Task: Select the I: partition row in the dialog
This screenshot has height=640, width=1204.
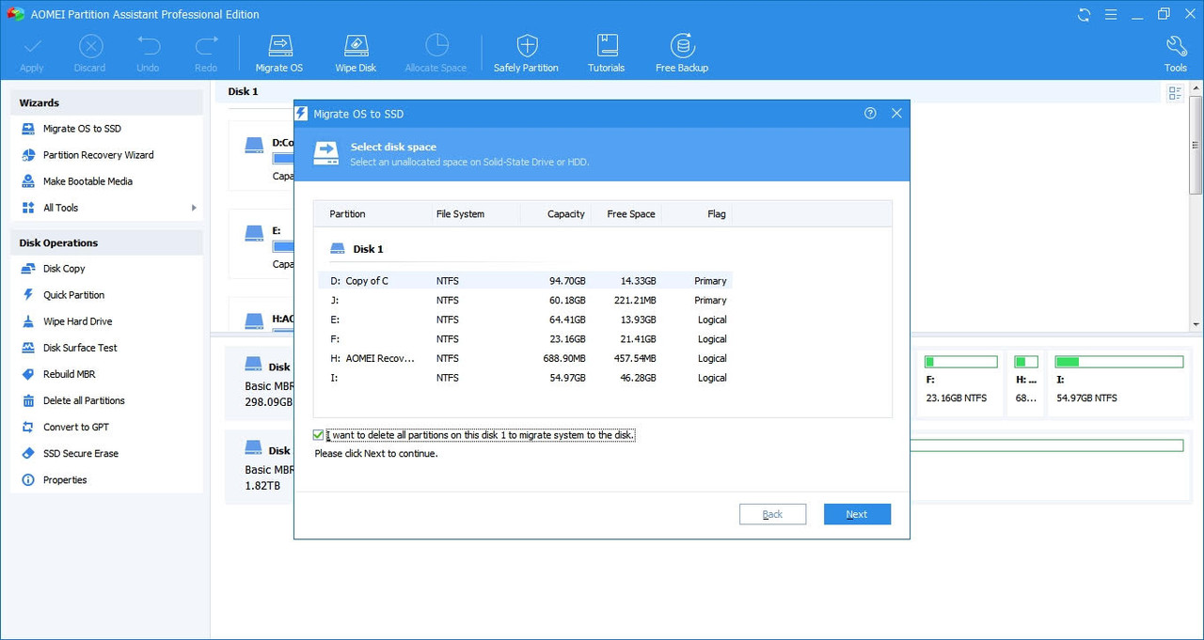Action: pos(524,378)
